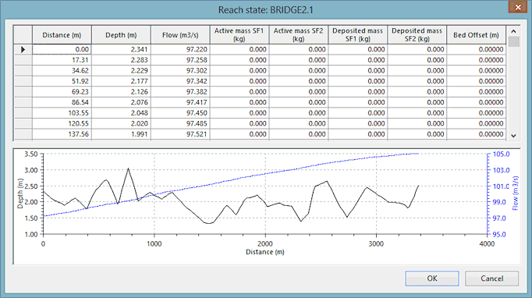532x298 pixels.
Task: Select the Active mass SF2 (kg) header
Action: tap(299, 35)
